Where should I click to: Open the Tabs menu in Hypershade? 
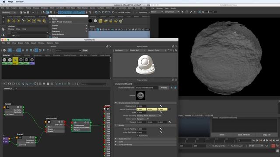click(27, 43)
